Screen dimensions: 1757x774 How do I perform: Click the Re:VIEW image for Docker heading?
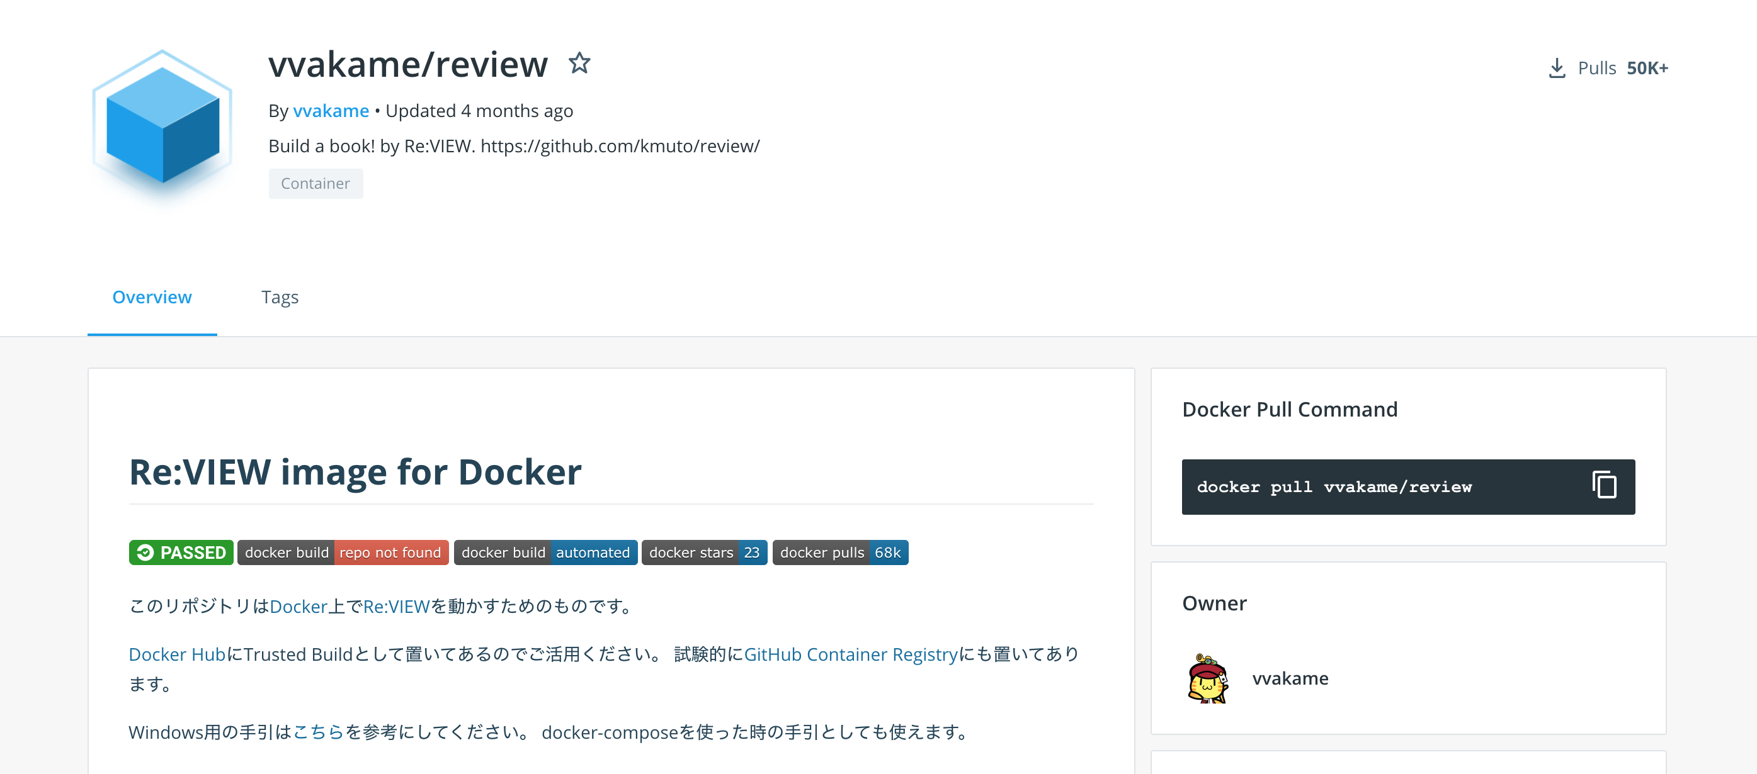tap(355, 472)
